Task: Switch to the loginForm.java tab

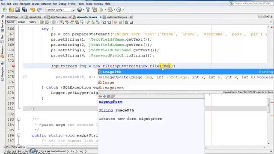Action: pos(59,17)
